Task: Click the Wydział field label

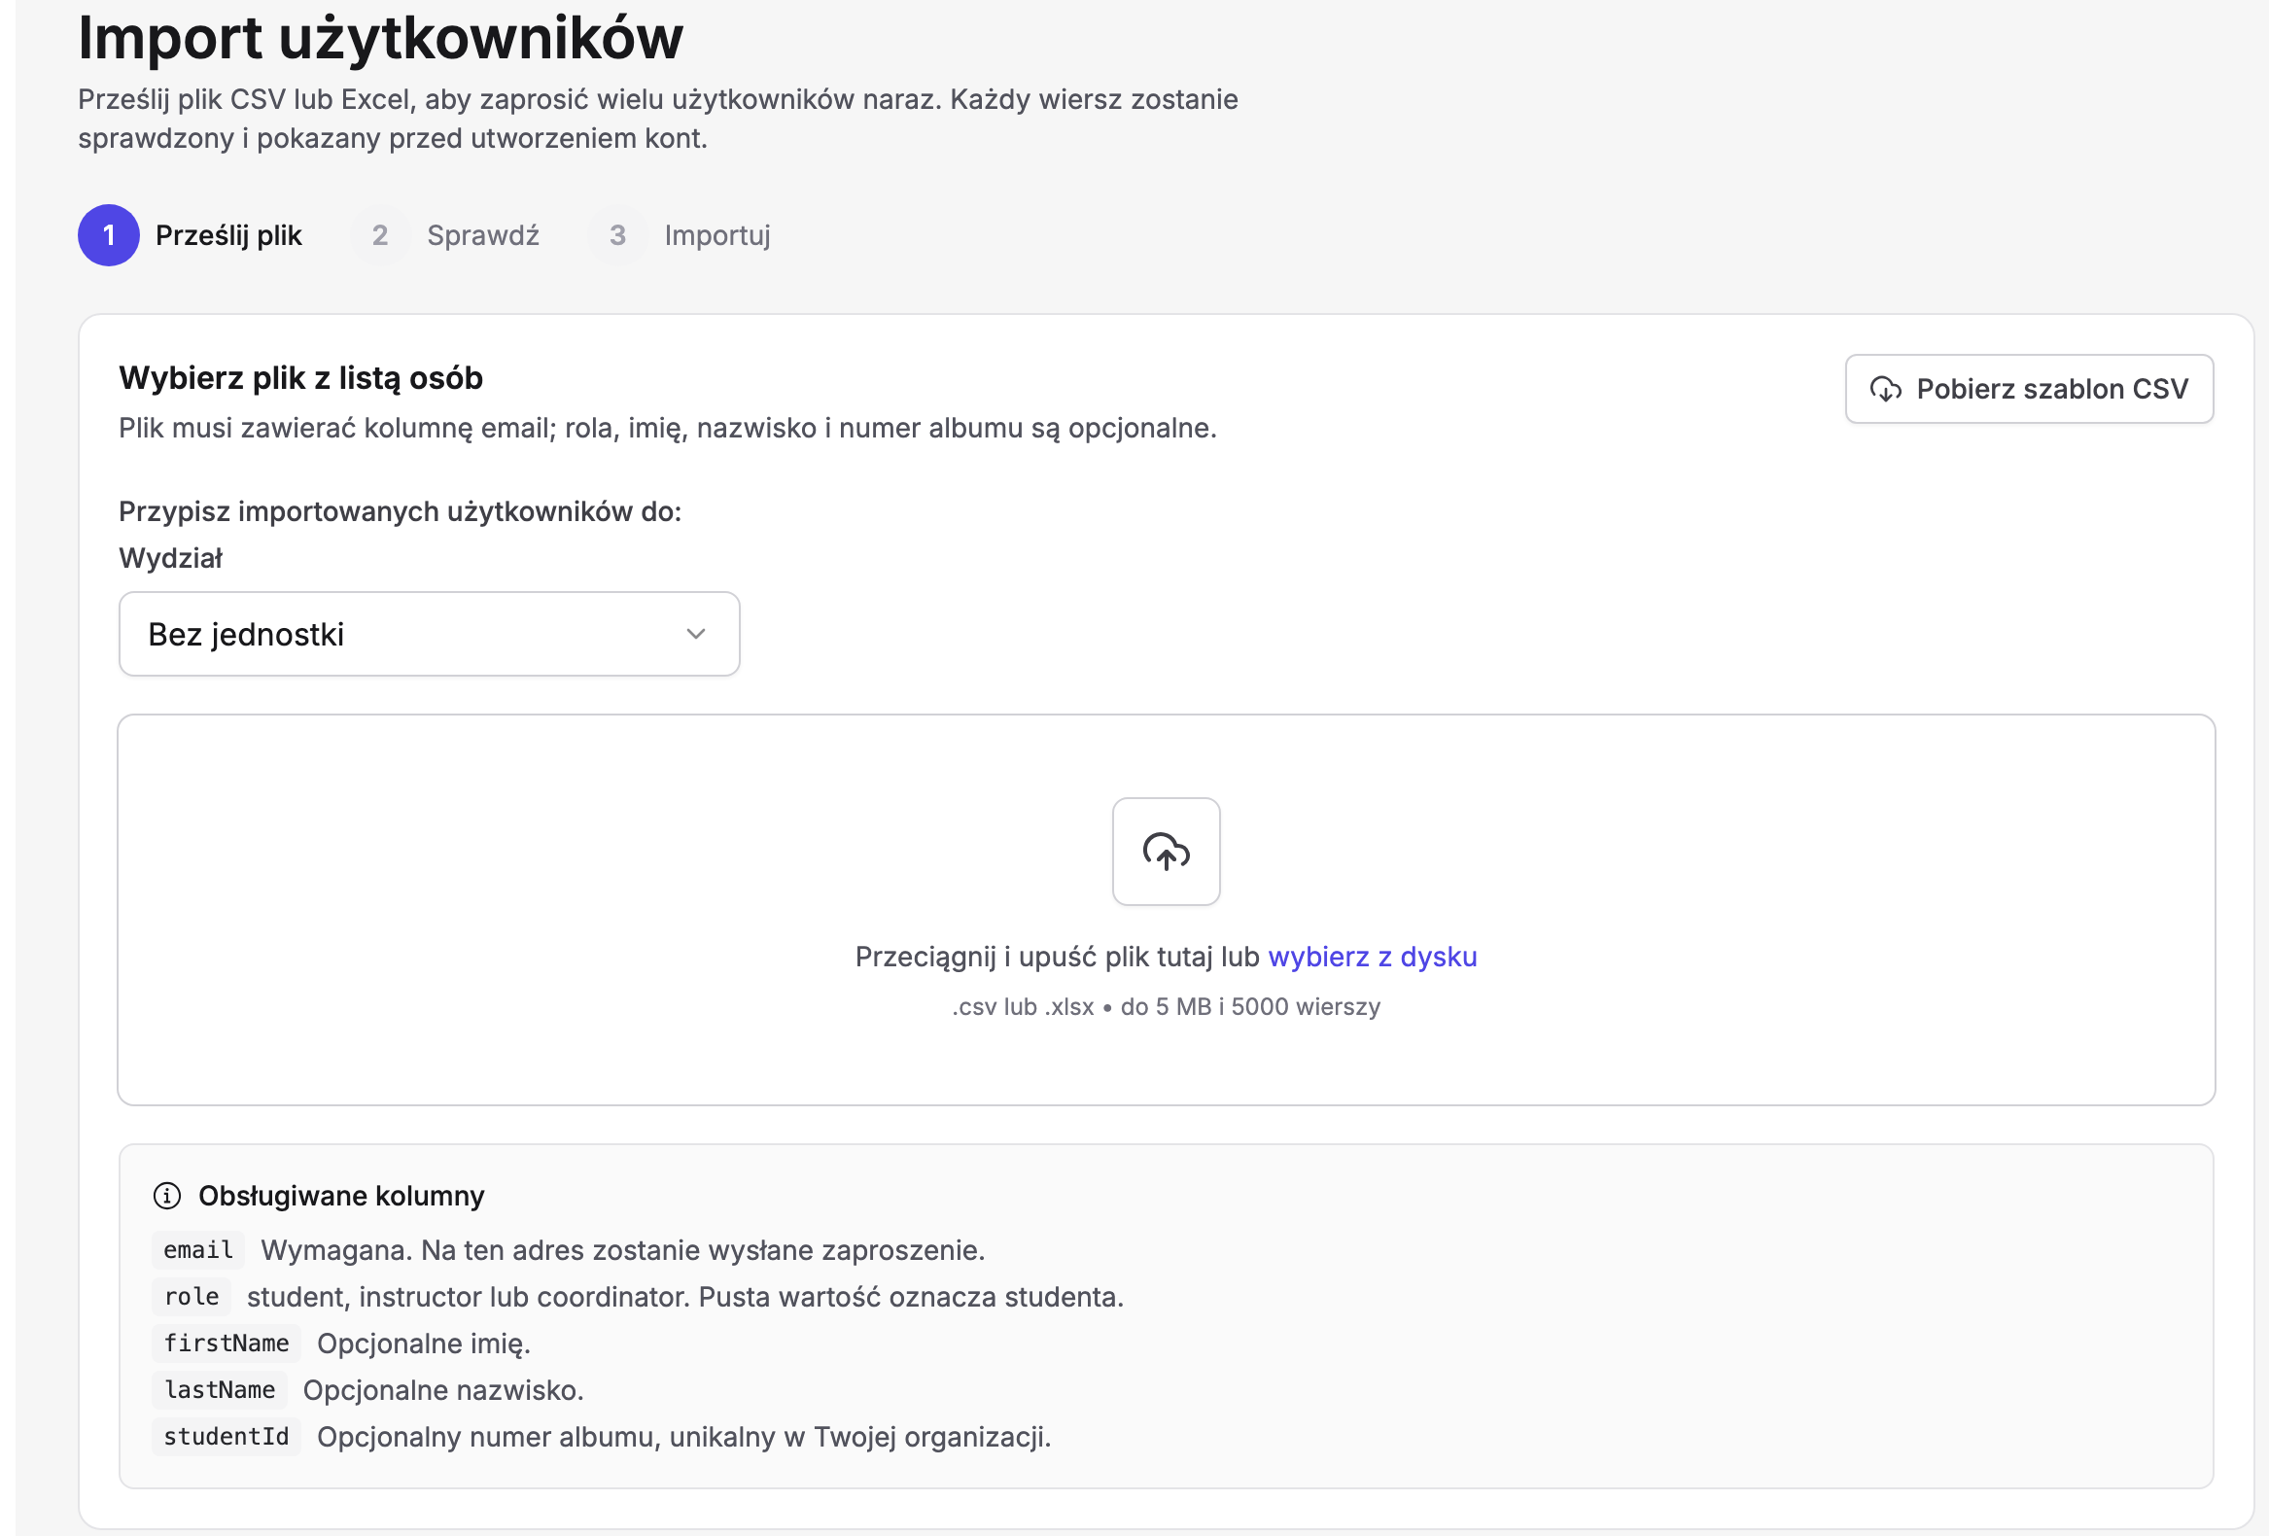Action: coord(171,559)
